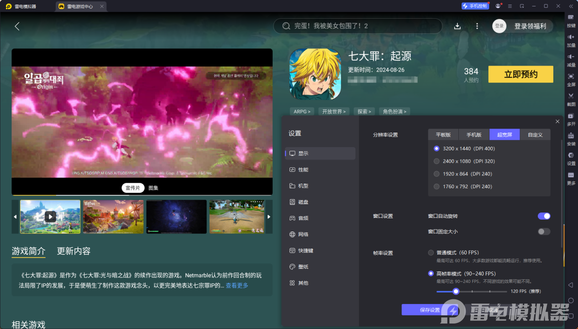Expand the description via 查看更多
This screenshot has width=578, height=329.
[237, 285]
